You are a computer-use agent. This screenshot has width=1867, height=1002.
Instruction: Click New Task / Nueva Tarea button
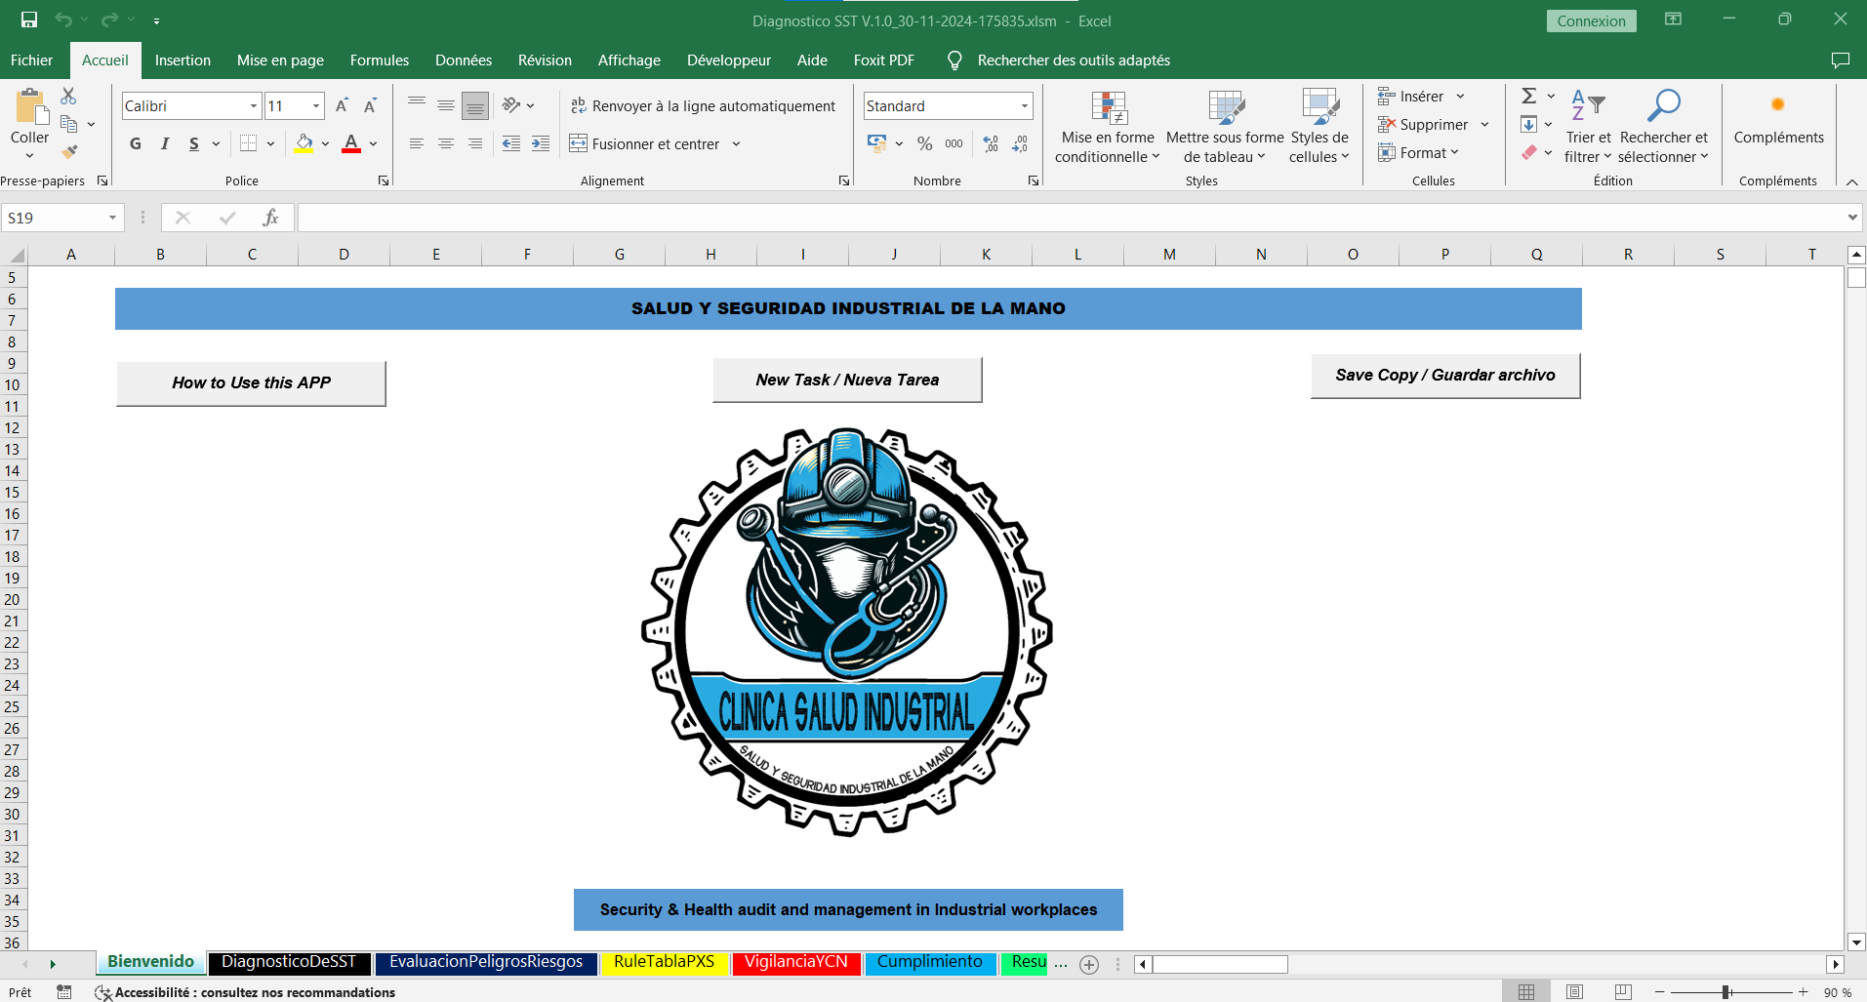click(x=847, y=380)
